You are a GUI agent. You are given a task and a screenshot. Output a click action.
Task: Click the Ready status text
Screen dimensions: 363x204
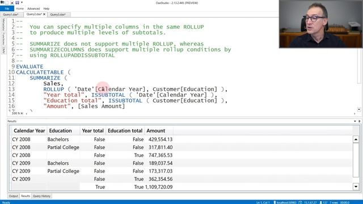pyautogui.click(x=6, y=202)
